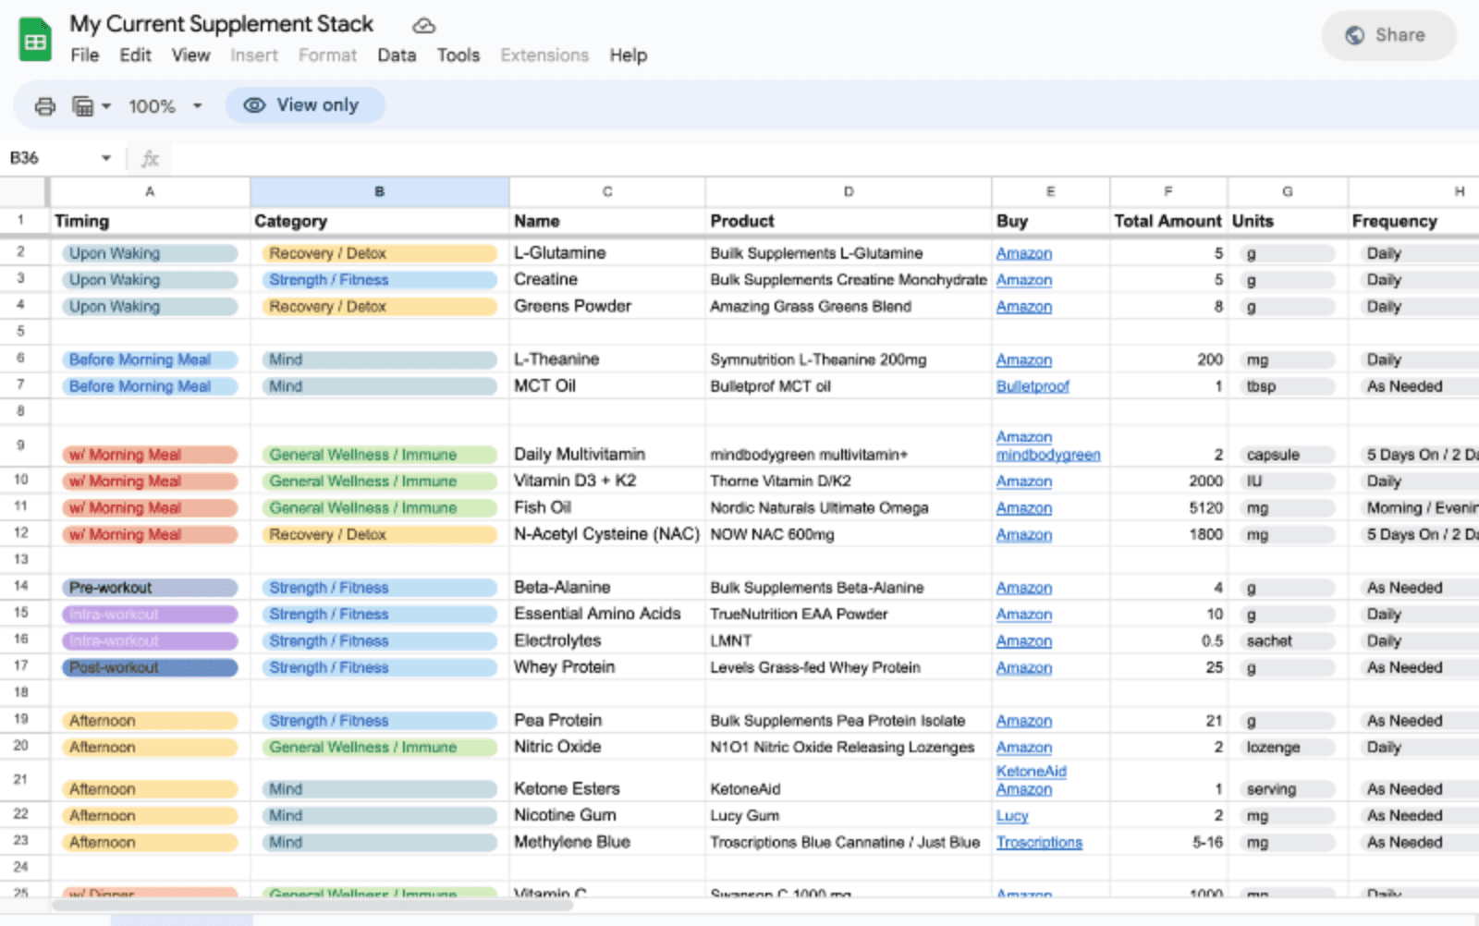
Task: Open the lozenge units dropdown for Nitric Oxide
Action: click(1288, 748)
